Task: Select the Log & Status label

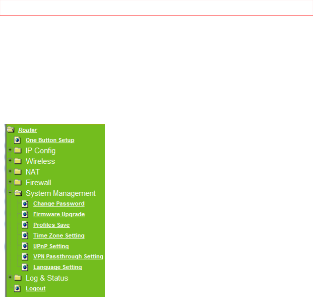Action: 47,278
